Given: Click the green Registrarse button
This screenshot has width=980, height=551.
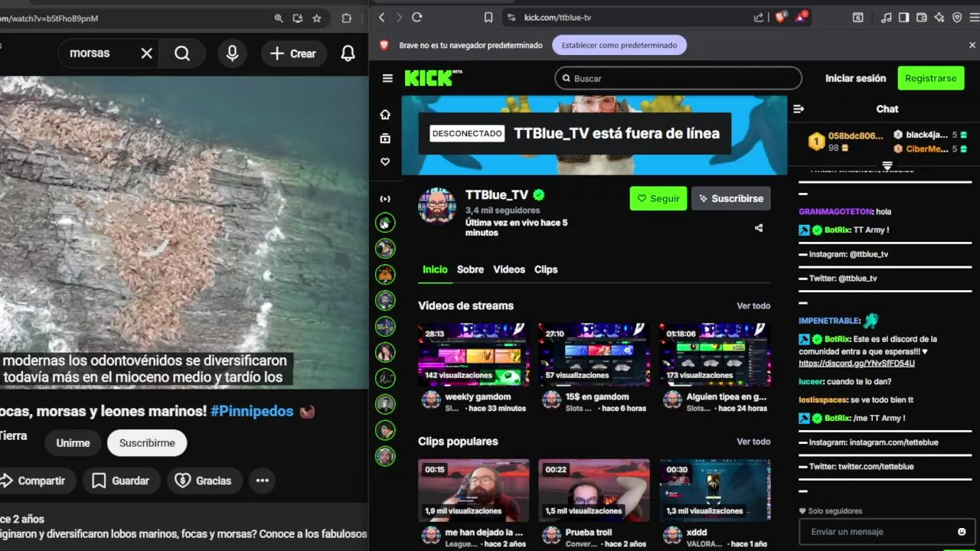Looking at the screenshot, I should 930,78.
